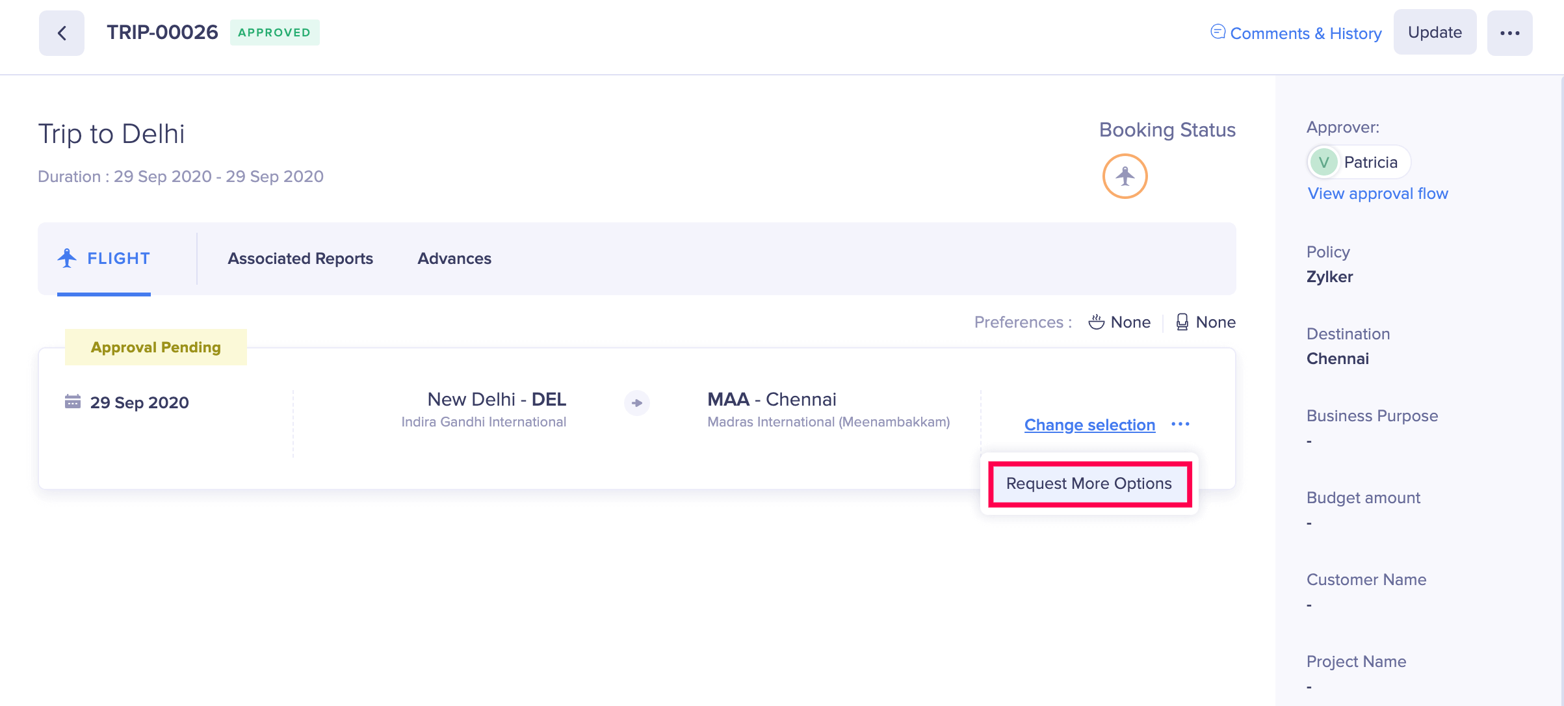Click the back arrow icon
1564x706 pixels.
61,33
